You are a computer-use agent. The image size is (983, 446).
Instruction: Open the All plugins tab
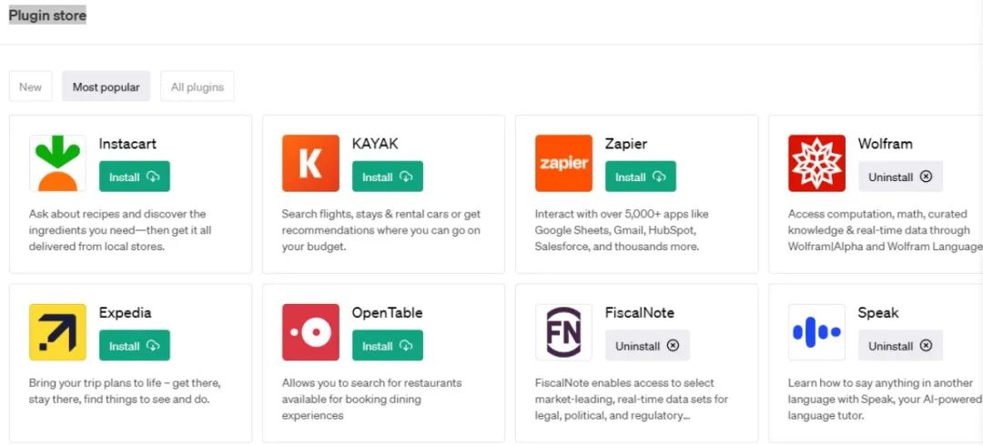tap(198, 87)
